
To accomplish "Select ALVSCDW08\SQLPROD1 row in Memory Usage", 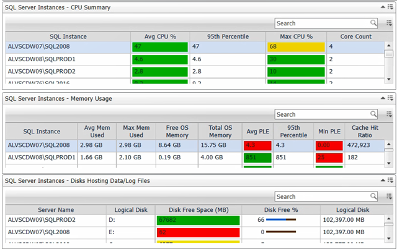I will point(195,158).
